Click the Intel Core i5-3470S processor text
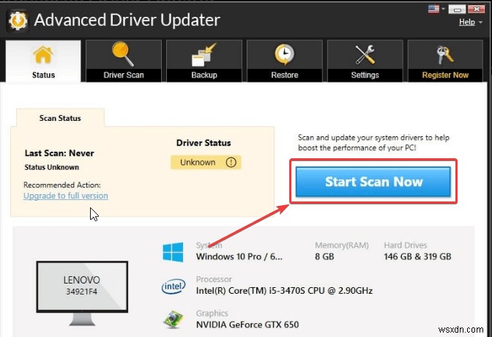This screenshot has width=492, height=337. [x=284, y=291]
